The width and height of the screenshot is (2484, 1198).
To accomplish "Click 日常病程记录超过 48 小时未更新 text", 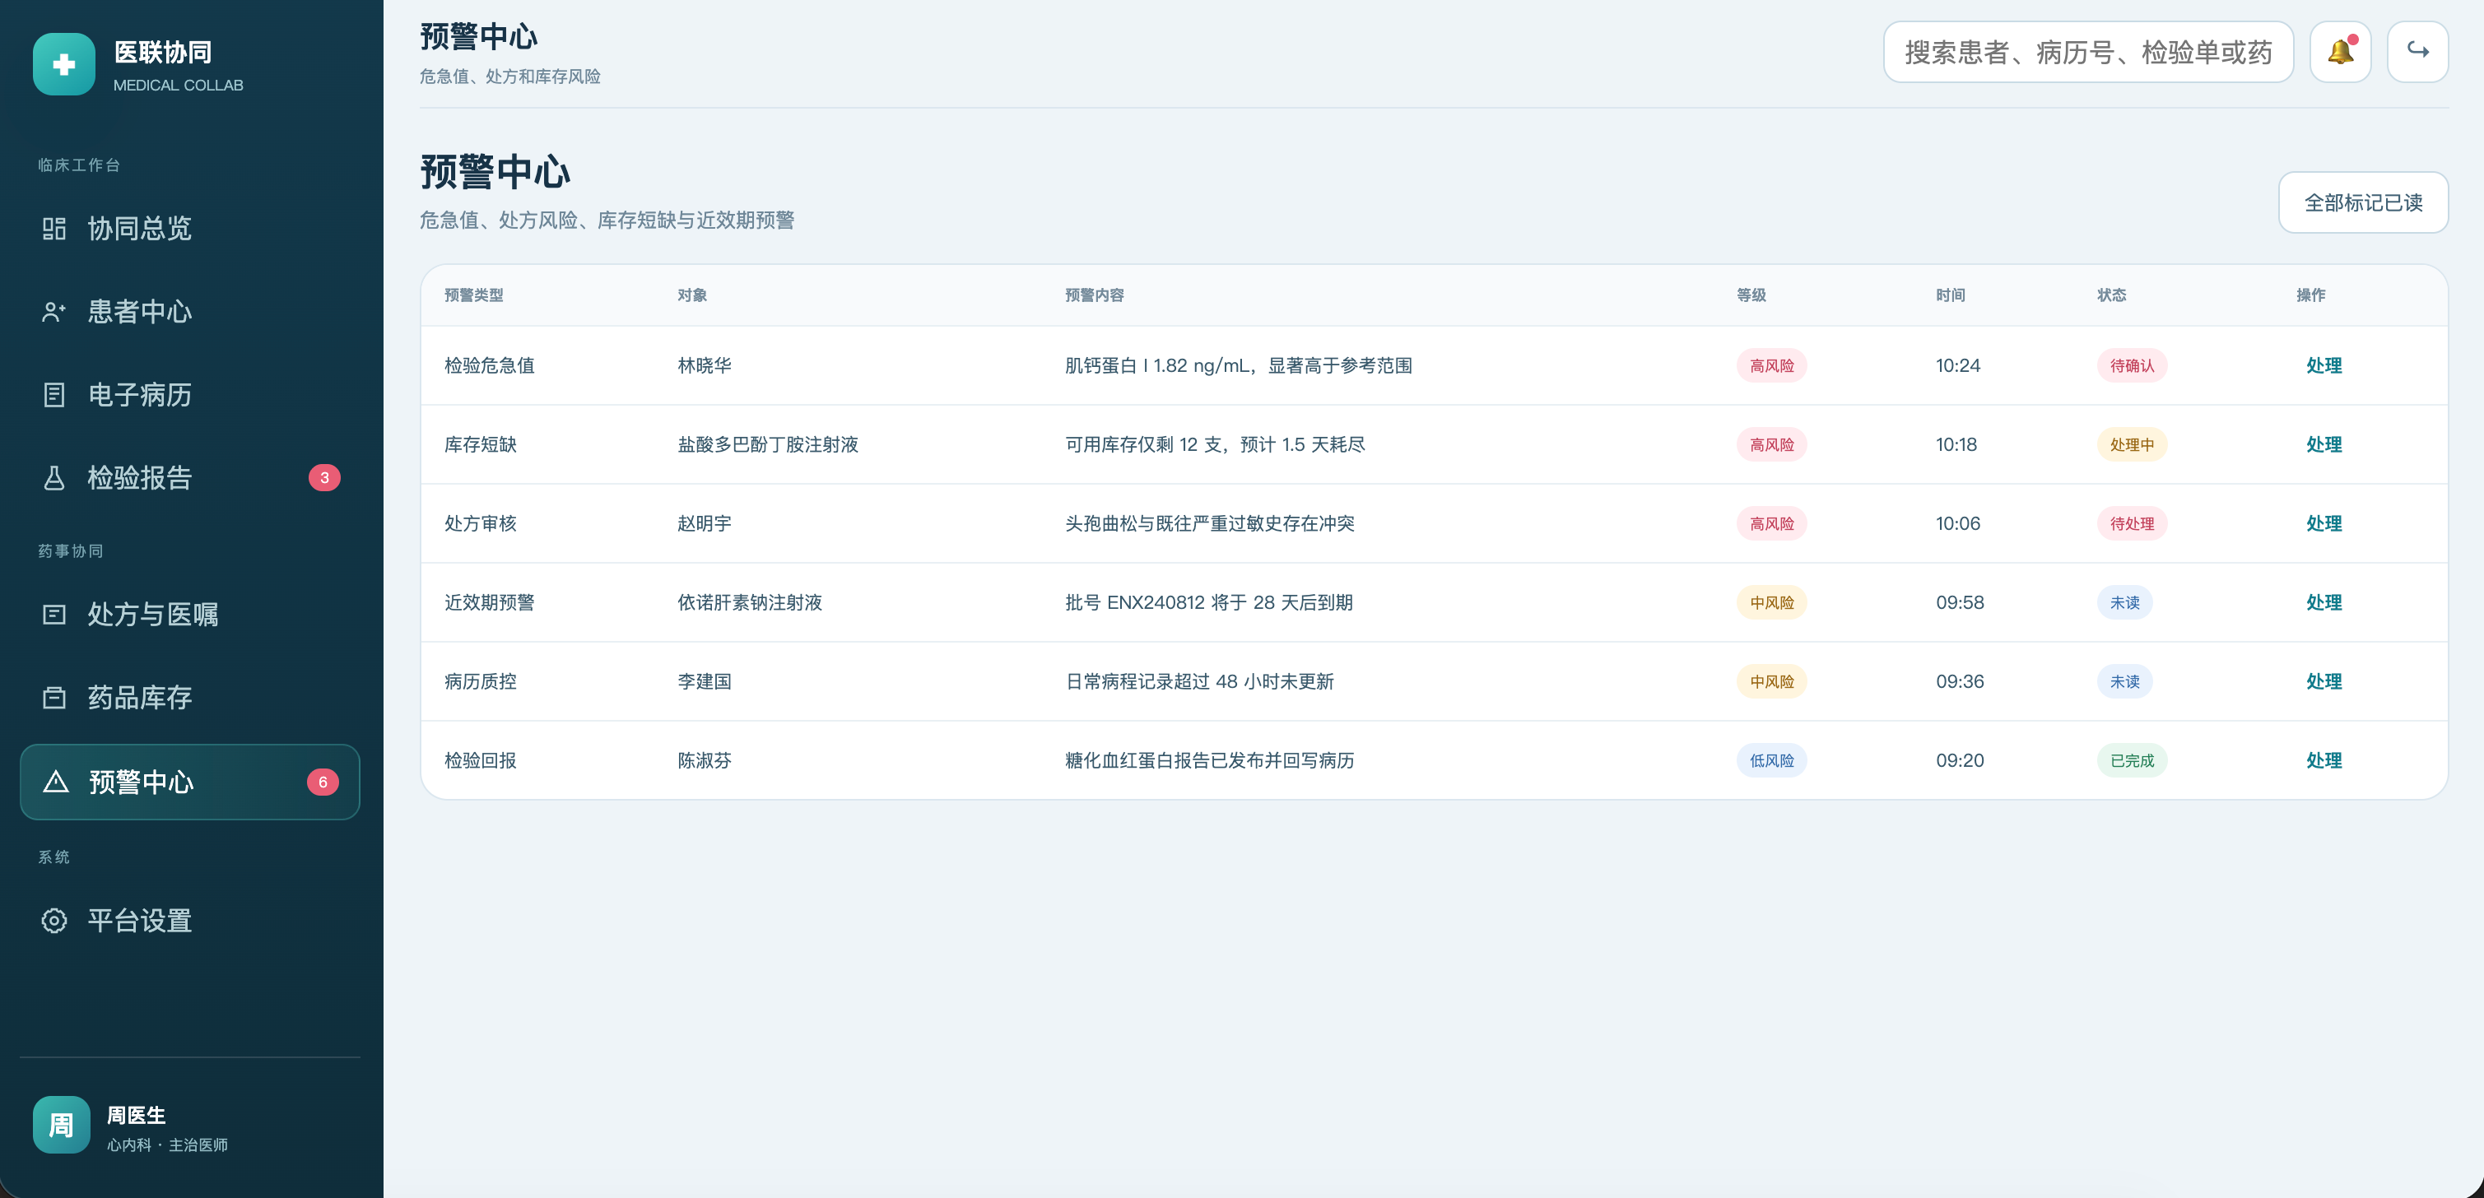I will click(x=1198, y=681).
